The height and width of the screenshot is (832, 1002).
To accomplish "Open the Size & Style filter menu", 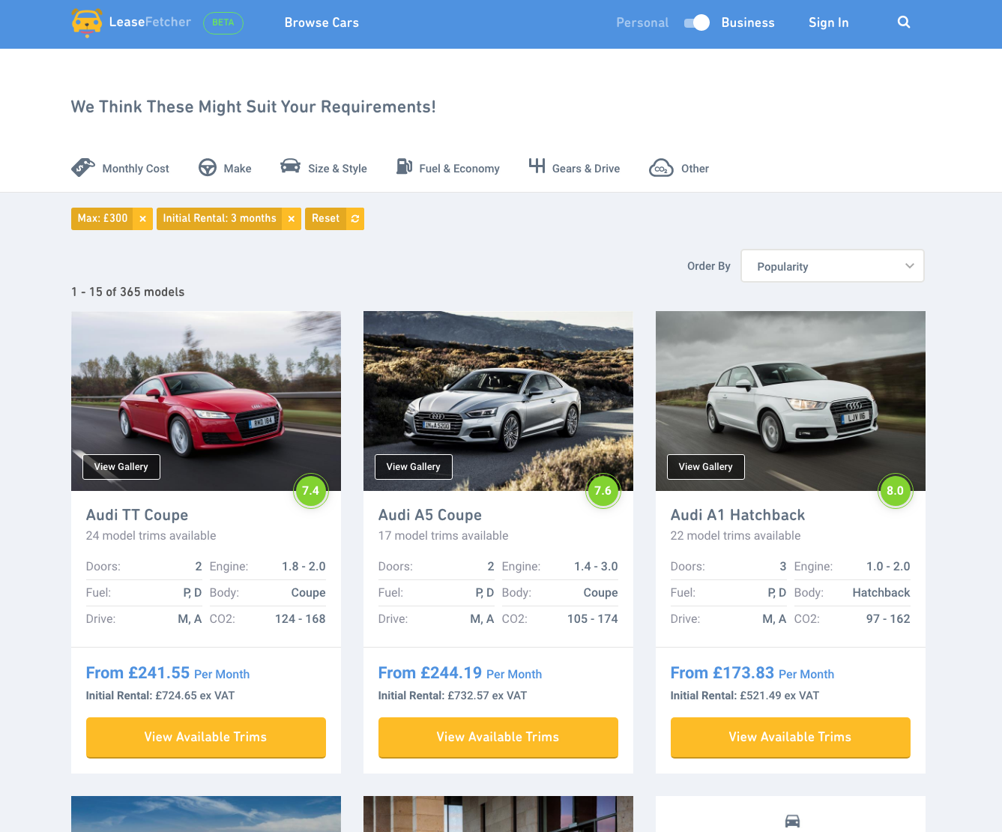I will (324, 168).
